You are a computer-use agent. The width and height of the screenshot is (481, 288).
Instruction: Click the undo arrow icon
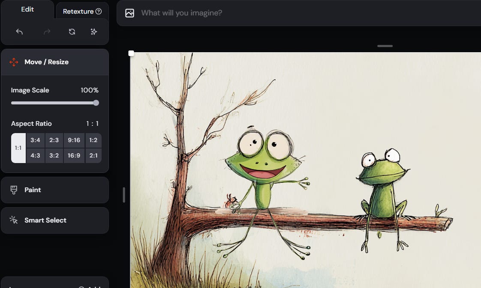[x=19, y=32]
